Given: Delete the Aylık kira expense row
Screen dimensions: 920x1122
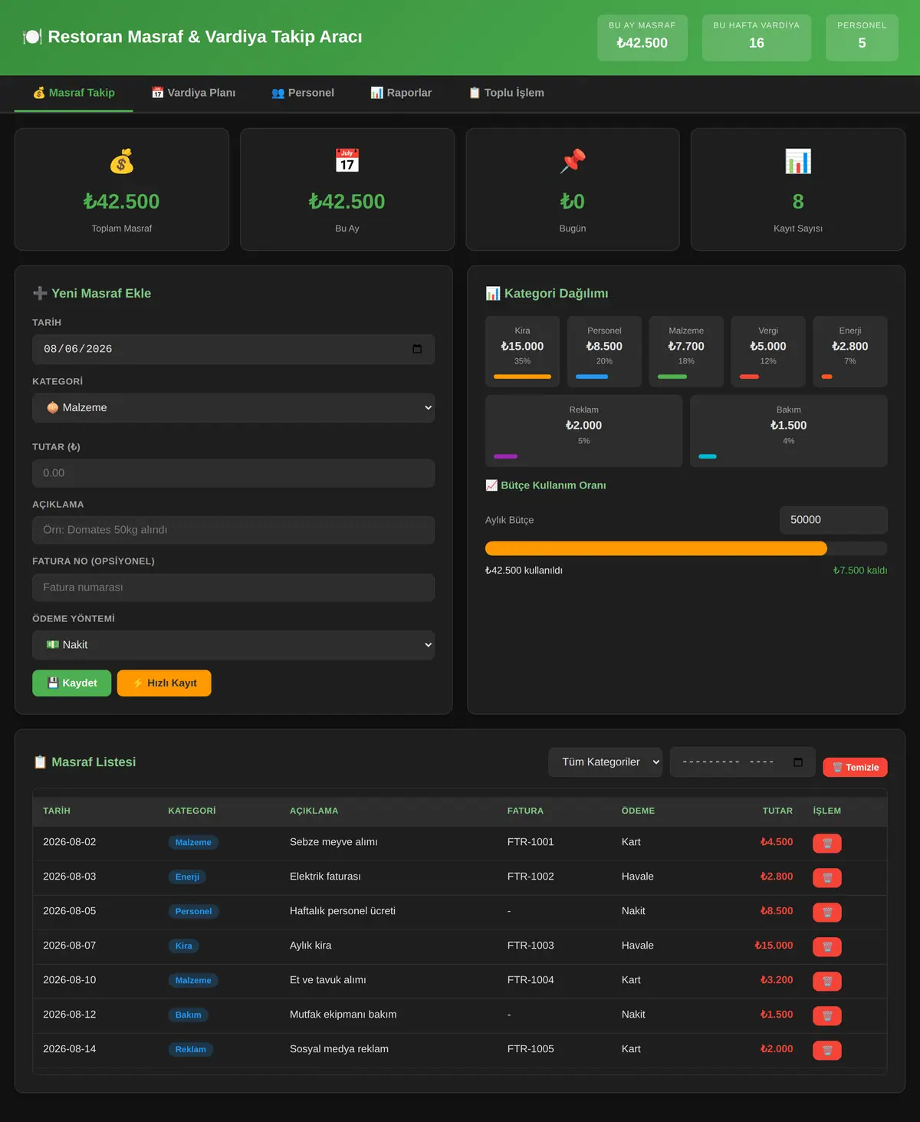Looking at the screenshot, I should tap(826, 946).
